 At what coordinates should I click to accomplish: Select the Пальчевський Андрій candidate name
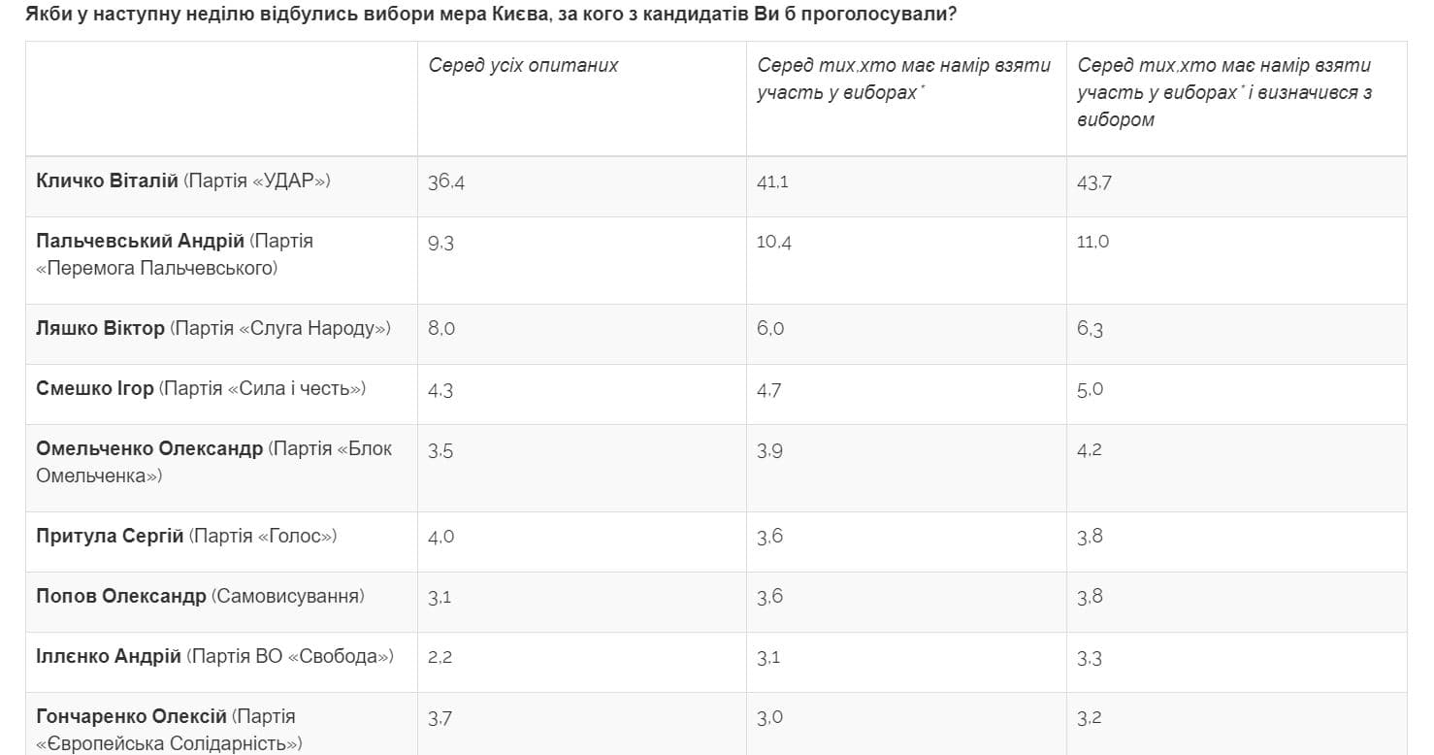[140, 242]
